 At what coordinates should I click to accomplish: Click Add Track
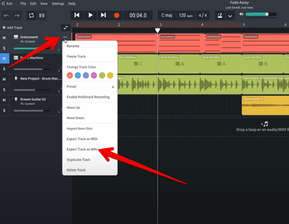pyautogui.click(x=12, y=27)
